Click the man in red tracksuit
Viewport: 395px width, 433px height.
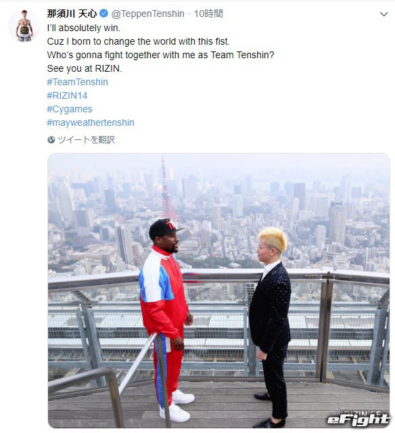pyautogui.click(x=166, y=317)
